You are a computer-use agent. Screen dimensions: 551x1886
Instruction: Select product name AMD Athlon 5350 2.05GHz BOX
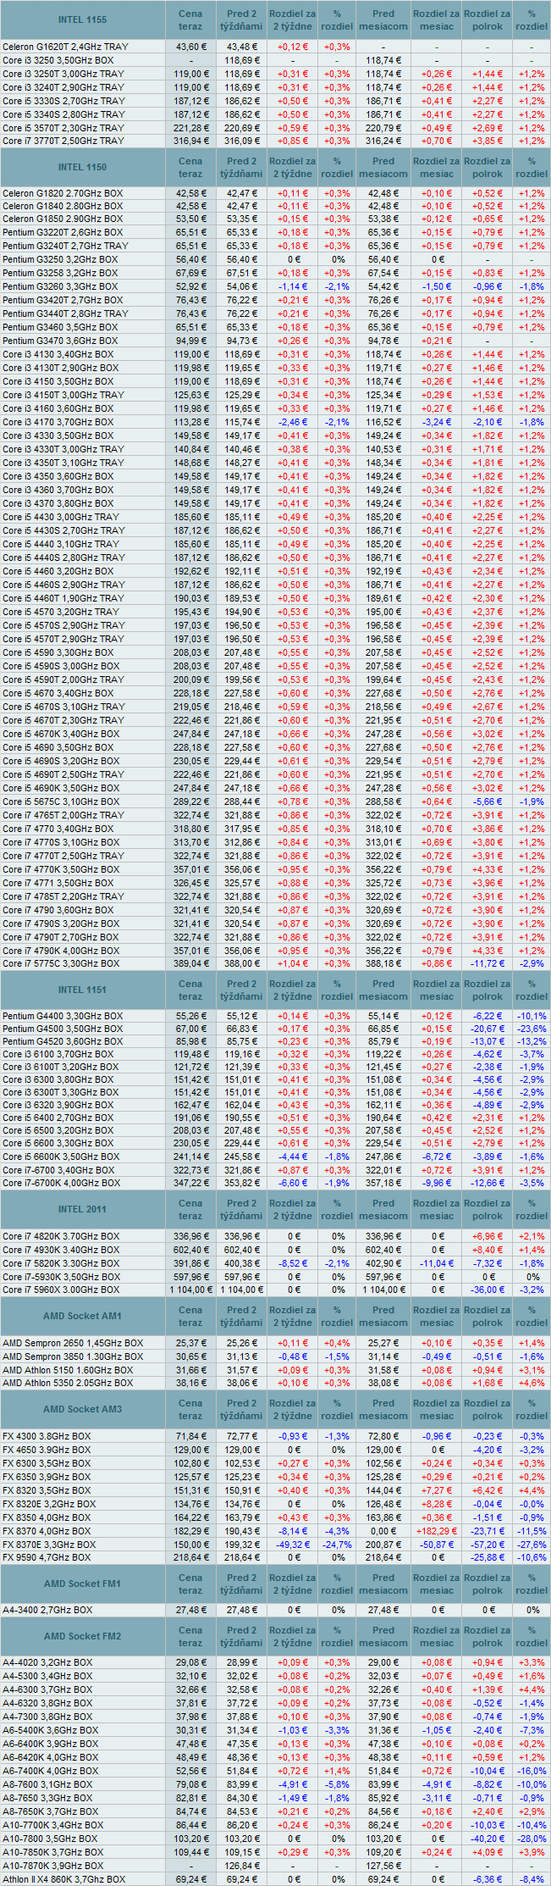tap(68, 1383)
